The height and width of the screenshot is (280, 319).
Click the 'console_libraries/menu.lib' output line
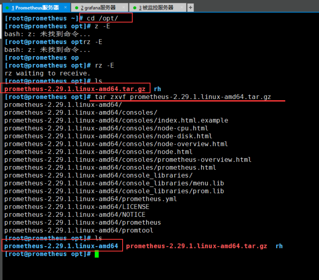click(114, 183)
